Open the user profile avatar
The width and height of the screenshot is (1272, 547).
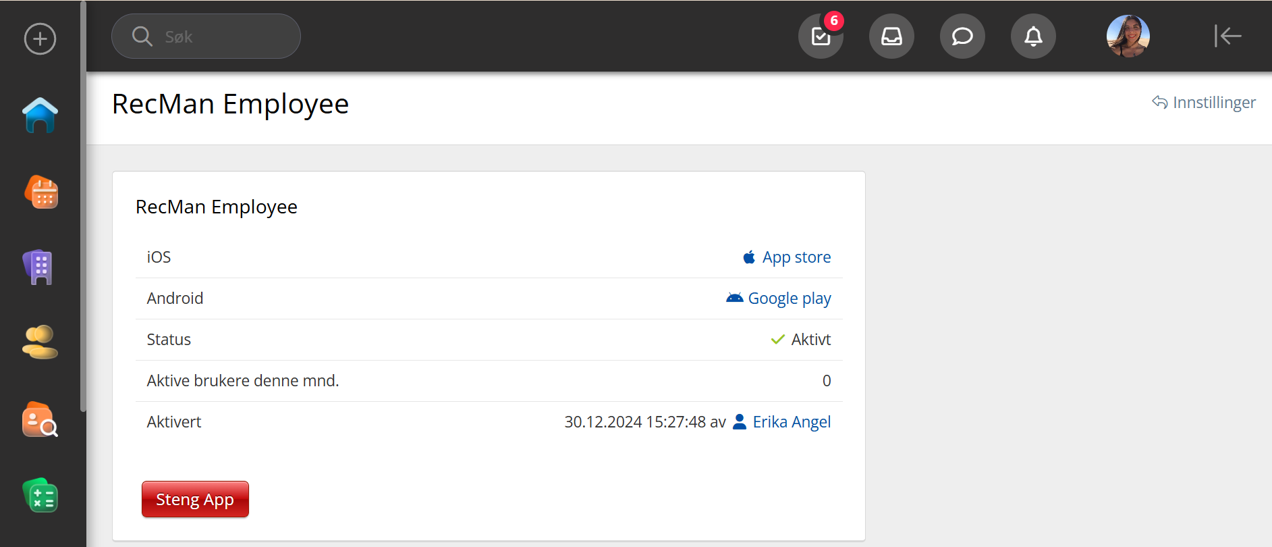(1128, 36)
